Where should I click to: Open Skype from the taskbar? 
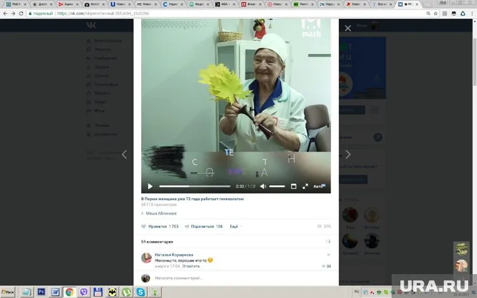coord(141,292)
